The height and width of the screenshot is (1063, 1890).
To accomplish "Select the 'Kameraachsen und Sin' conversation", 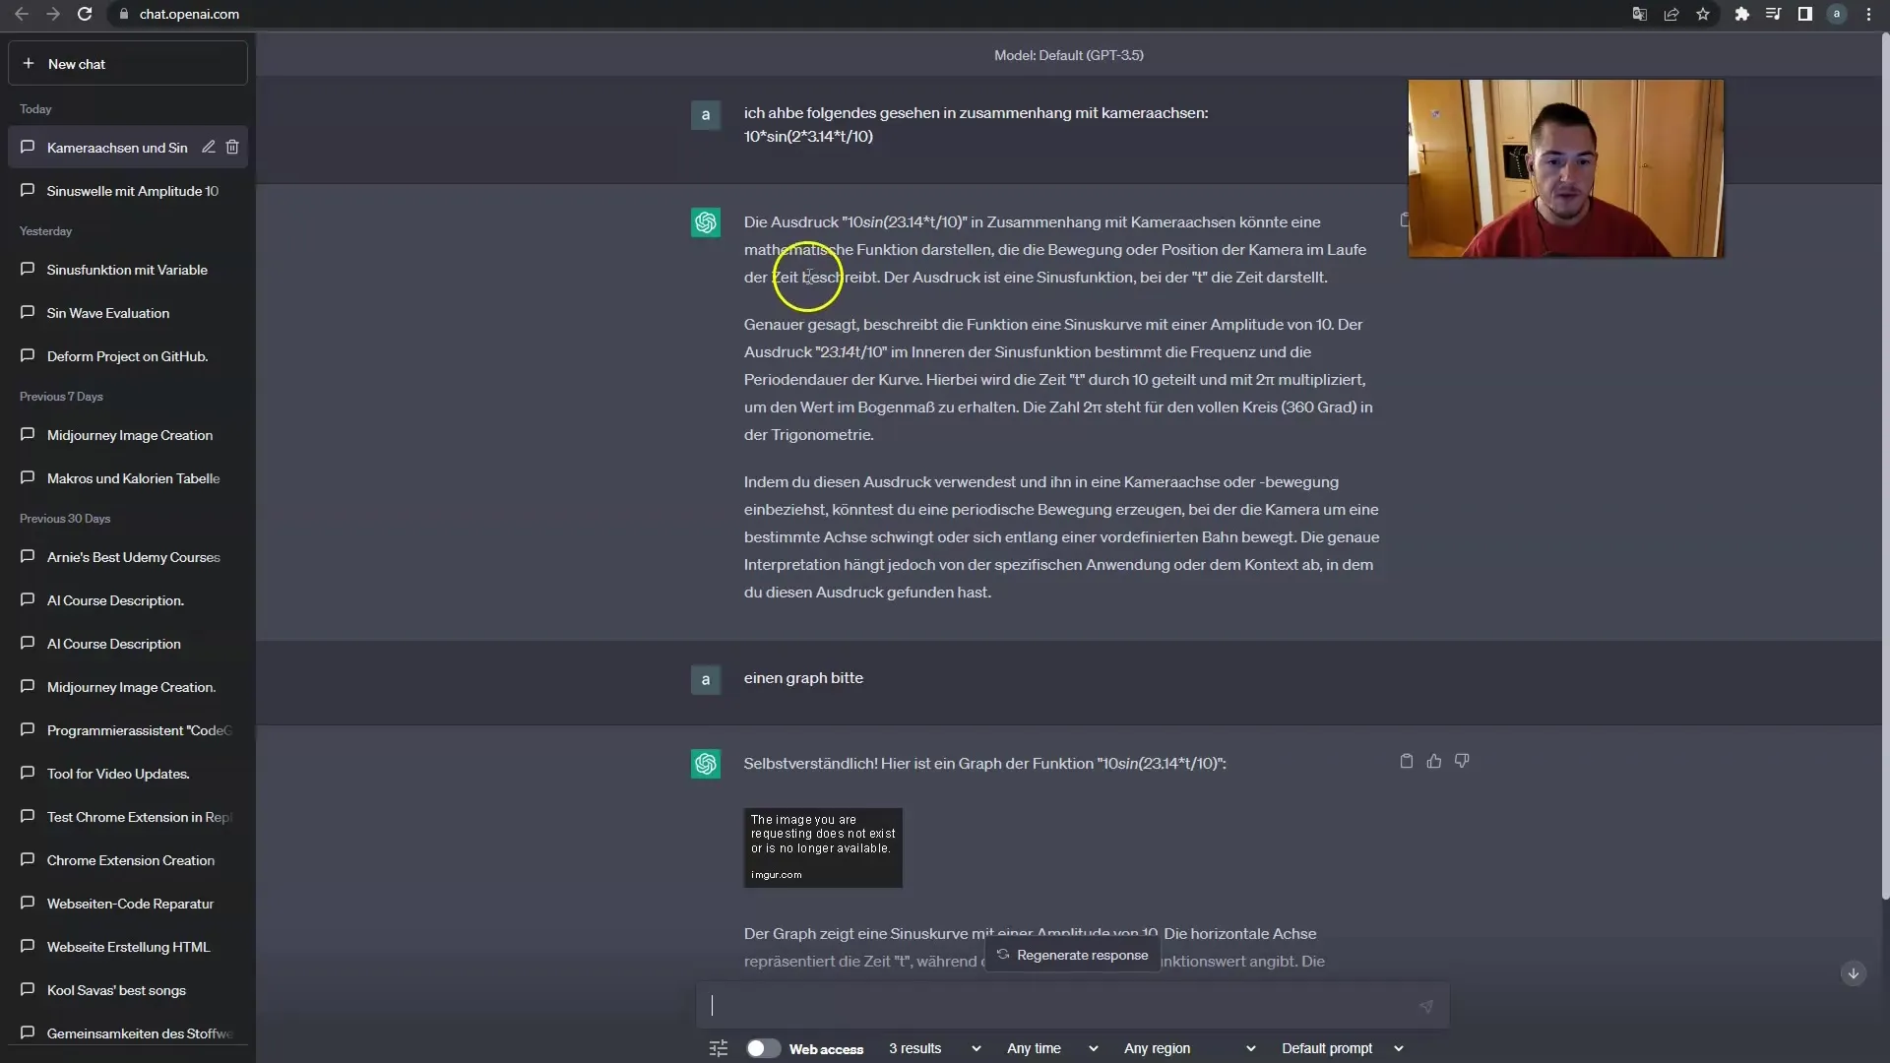I will [x=117, y=147].
